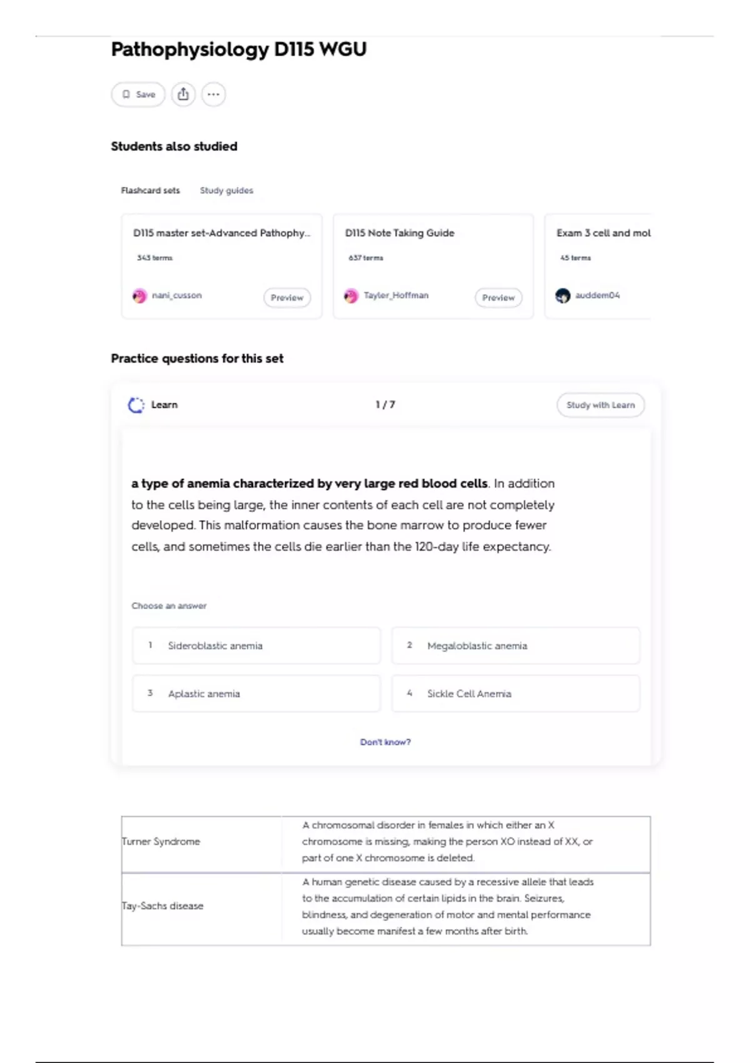This screenshot has height=1063, width=750.
Task: Click Tayler_Hoffman's avatar icon
Action: pyautogui.click(x=351, y=296)
